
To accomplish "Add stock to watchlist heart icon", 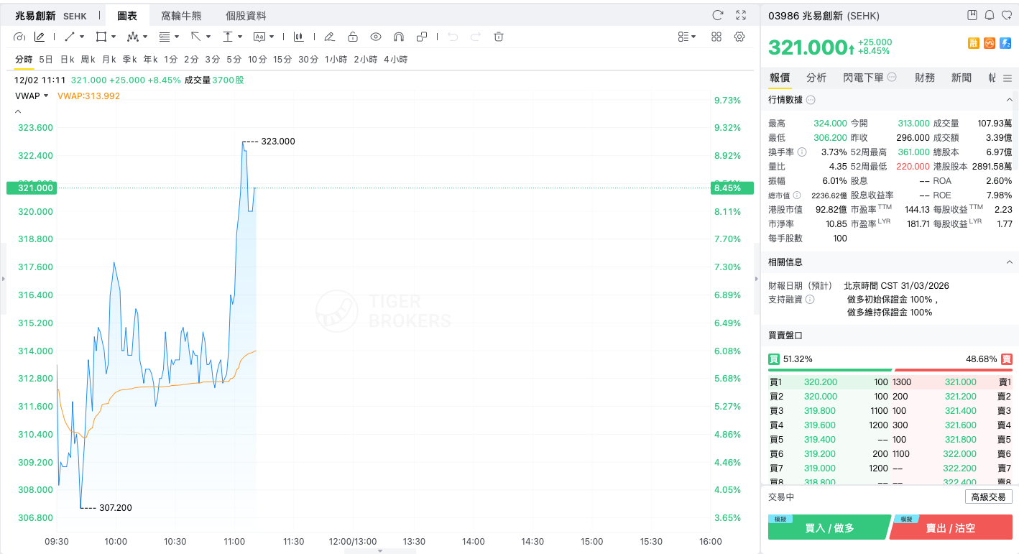I will tap(1007, 15).
